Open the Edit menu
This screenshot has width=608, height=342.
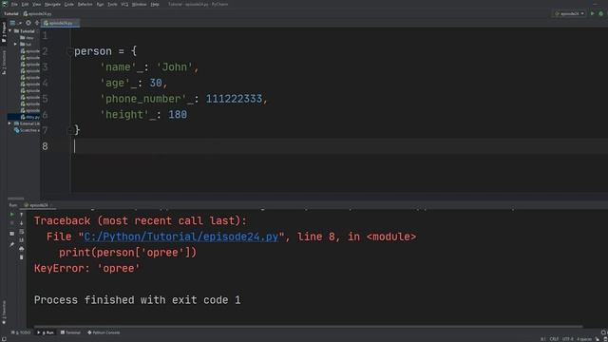click(x=25, y=4)
